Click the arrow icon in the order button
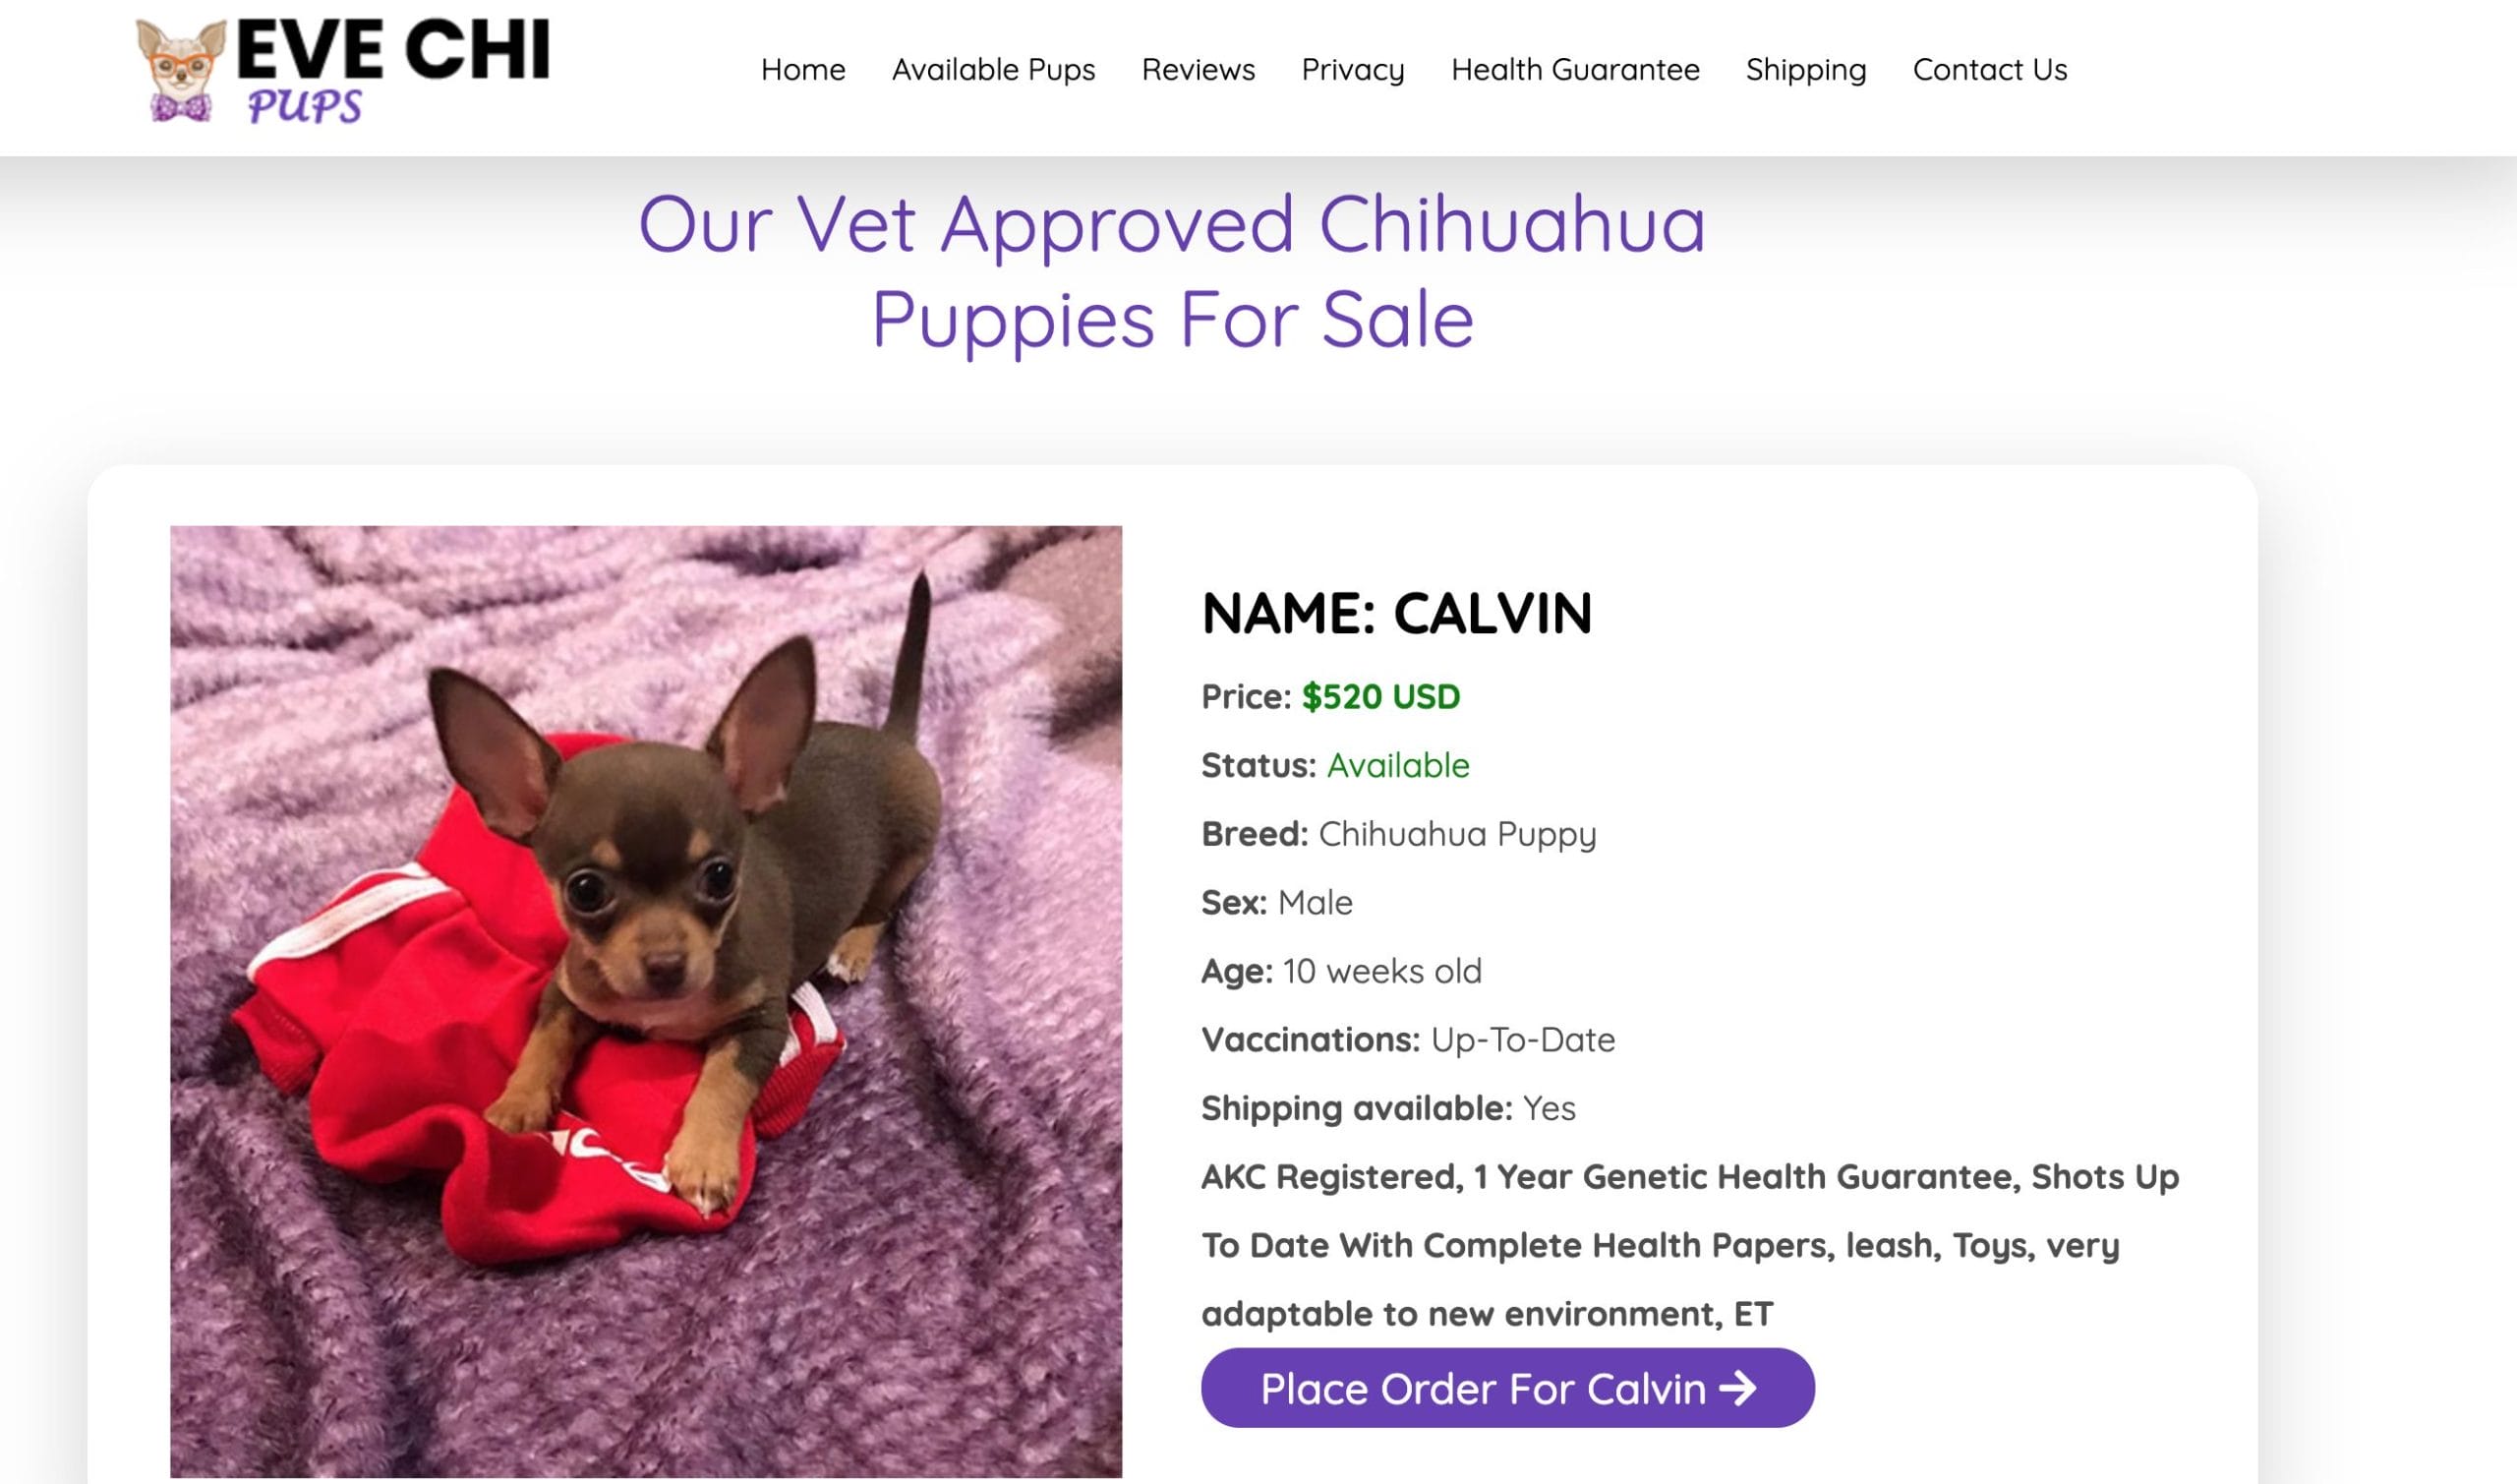2517x1484 pixels. tap(1737, 1388)
